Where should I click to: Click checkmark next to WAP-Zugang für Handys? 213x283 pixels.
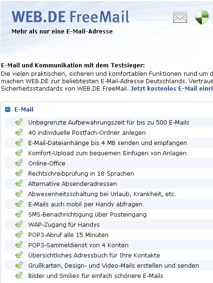click(x=19, y=224)
